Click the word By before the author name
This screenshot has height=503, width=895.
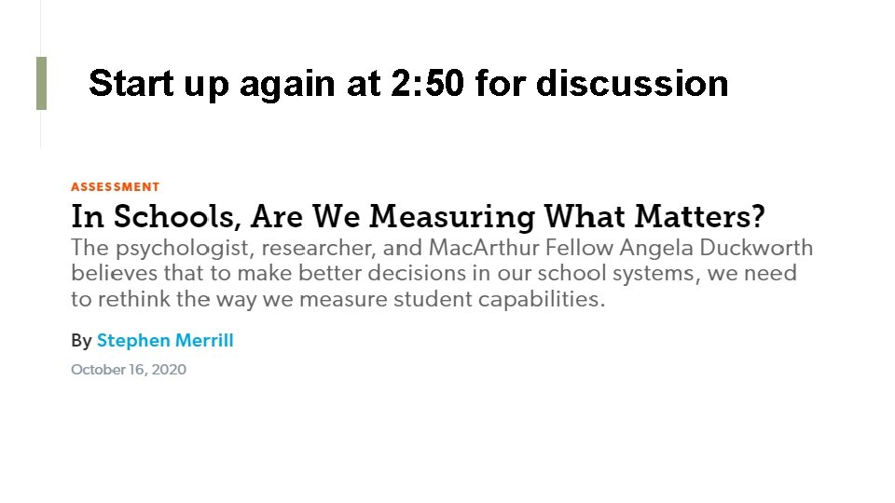81,341
